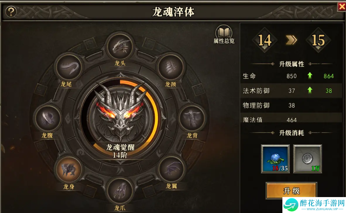This screenshot has width=346, height=213.
Task: Click the blue flower material 18/35 slot
Action: pyautogui.click(x=275, y=159)
